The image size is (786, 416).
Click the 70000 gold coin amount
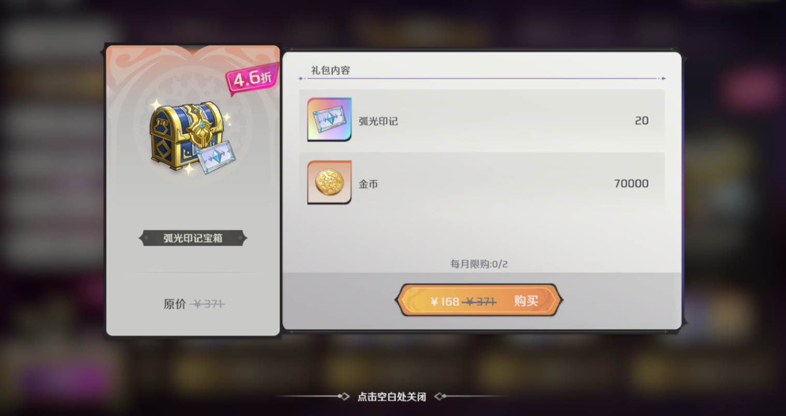pyautogui.click(x=631, y=183)
